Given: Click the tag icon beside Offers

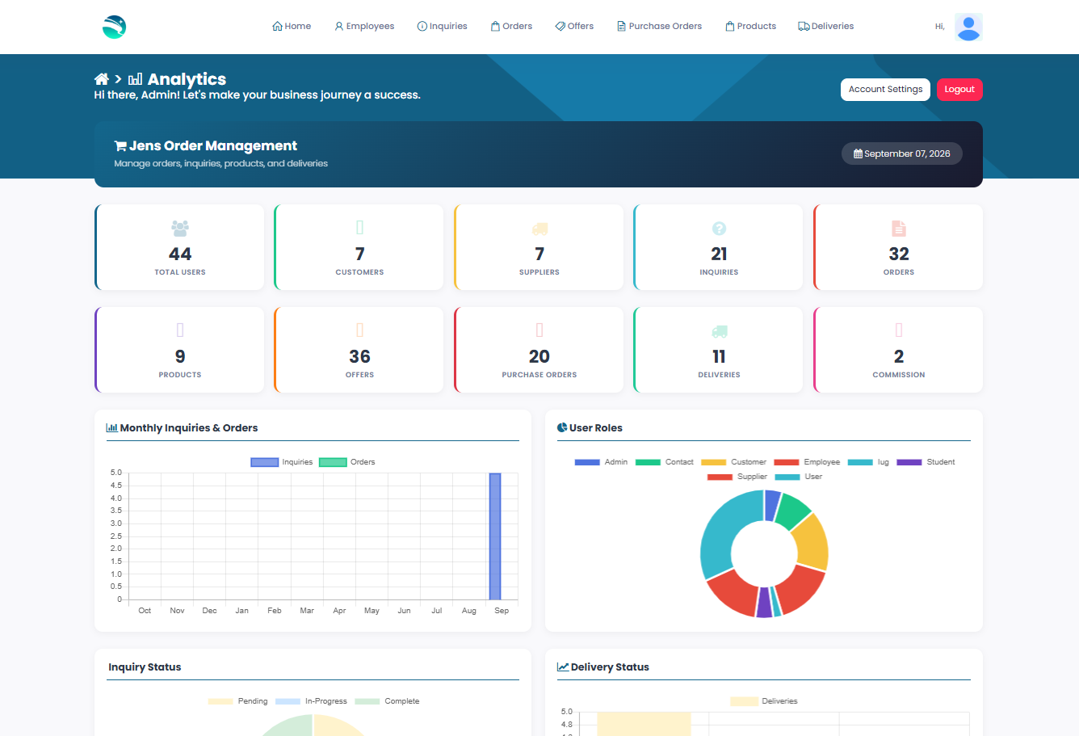Looking at the screenshot, I should 560,27.
